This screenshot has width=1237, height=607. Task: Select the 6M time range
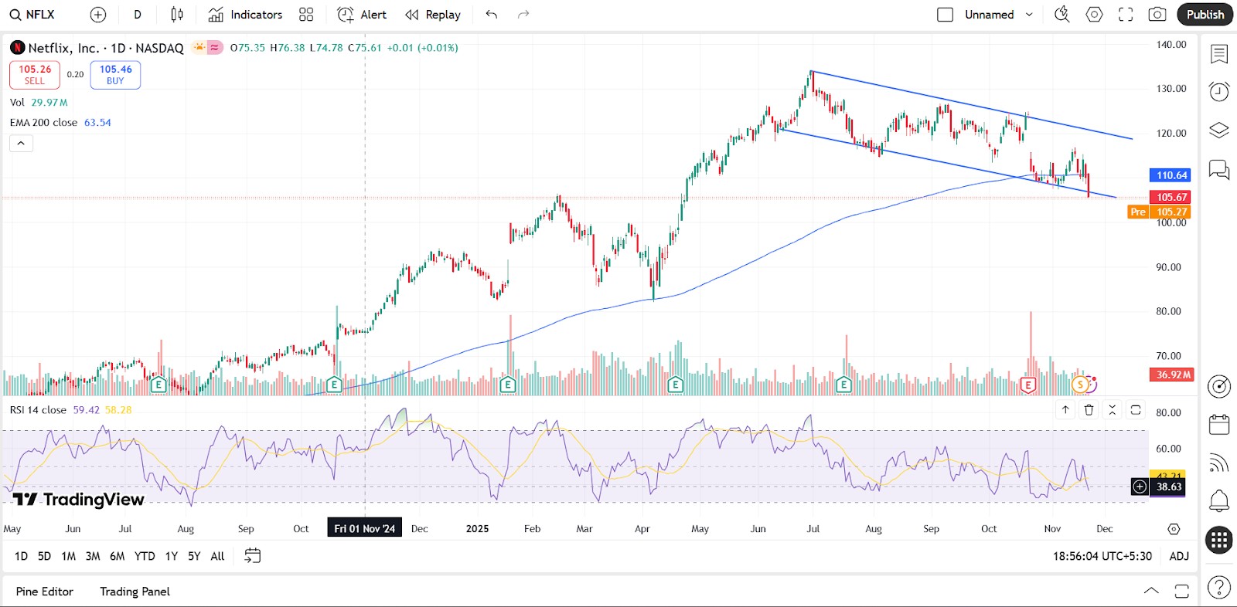click(x=118, y=556)
